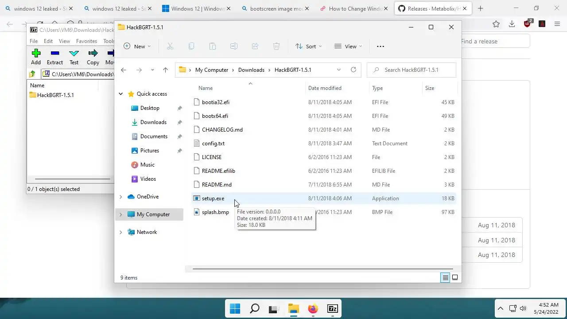This screenshot has height=319, width=567.
Task: Open Edit menu in 7-Zip
Action: click(48, 41)
